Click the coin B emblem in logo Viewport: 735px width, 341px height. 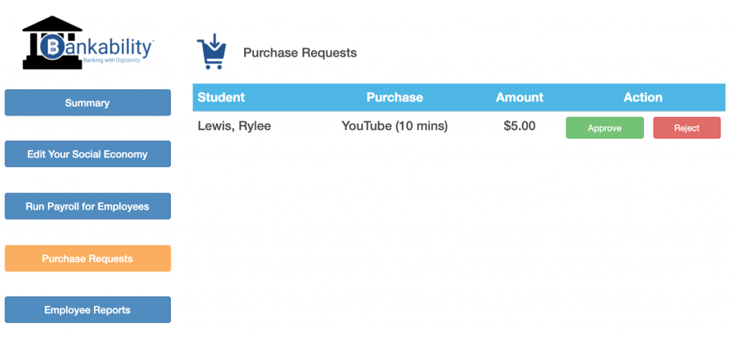point(52,47)
